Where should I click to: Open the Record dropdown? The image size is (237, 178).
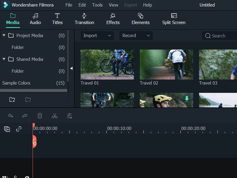point(136,36)
